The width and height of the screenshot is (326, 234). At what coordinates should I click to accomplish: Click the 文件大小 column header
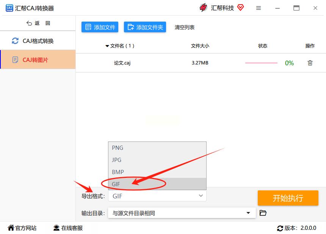tap(200, 46)
